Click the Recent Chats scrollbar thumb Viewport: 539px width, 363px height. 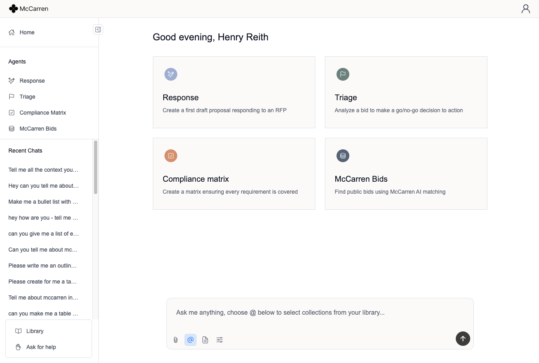tap(96, 167)
